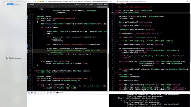Close the right assistant editor
This screenshot has width=191, height=107.
[190, 1]
